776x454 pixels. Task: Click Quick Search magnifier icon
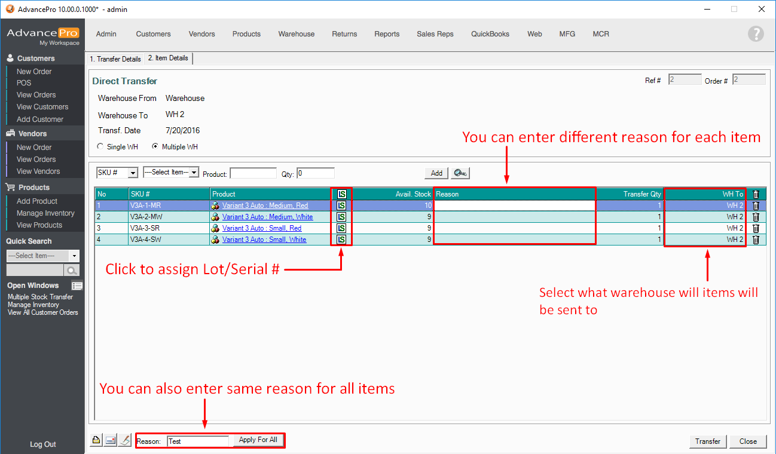click(x=72, y=271)
